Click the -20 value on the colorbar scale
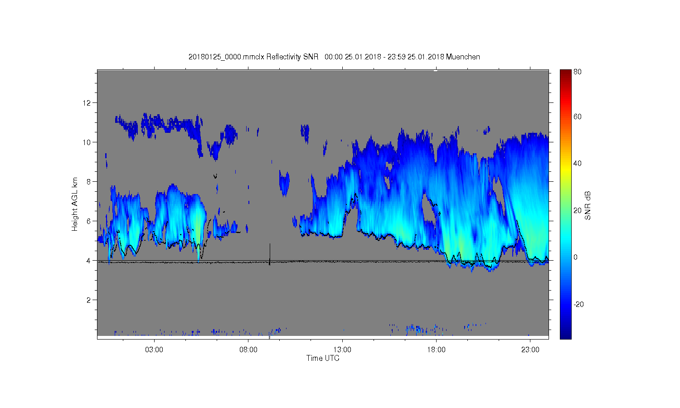The width and height of the screenshot is (680, 408). (578, 304)
